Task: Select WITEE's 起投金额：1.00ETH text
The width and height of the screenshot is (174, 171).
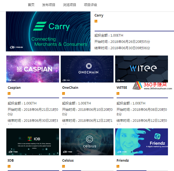Action: [131, 103]
